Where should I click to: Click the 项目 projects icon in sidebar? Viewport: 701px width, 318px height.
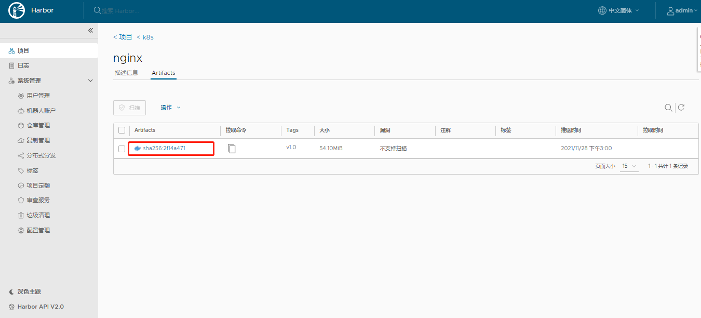(12, 51)
